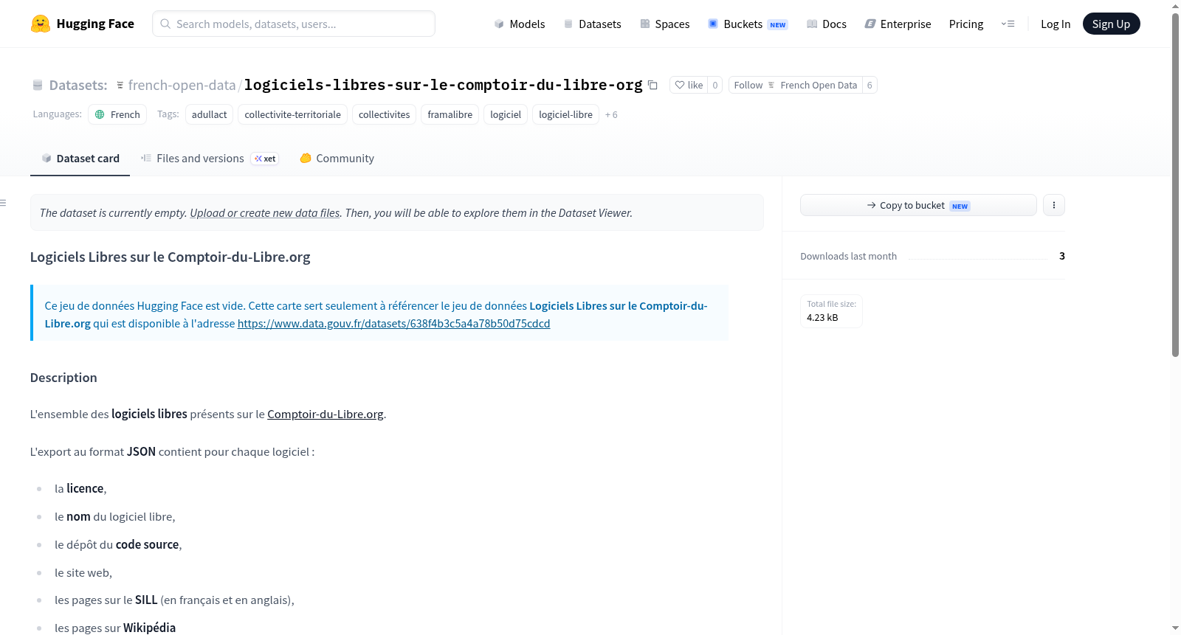Click the magnifier icon in the search box
1181x635 pixels.
165,24
